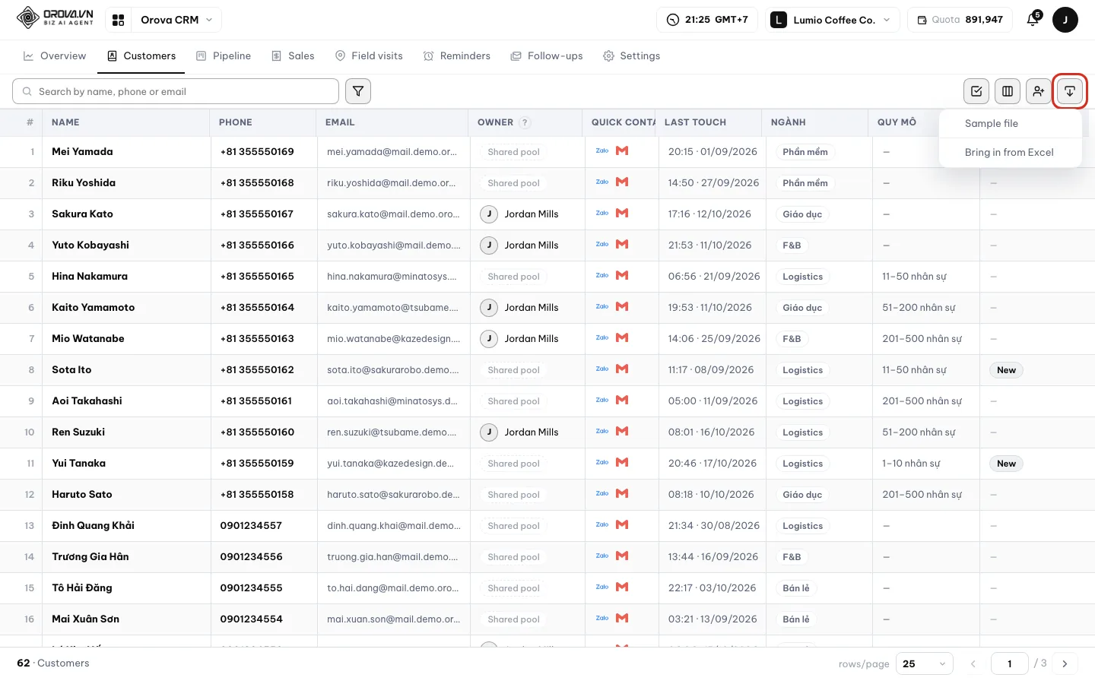Click the customer search input field
1095x684 pixels.
[176, 91]
